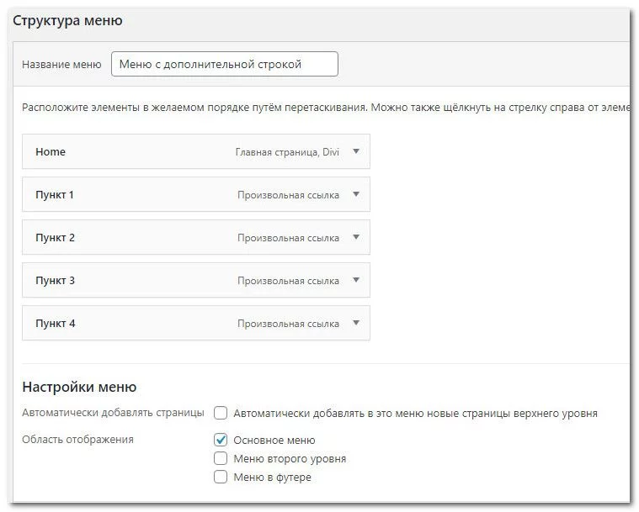Enable the Меню в футере checkbox

tap(221, 478)
